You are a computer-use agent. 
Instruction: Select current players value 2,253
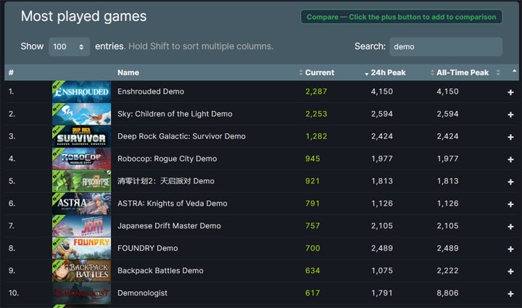[x=316, y=114]
